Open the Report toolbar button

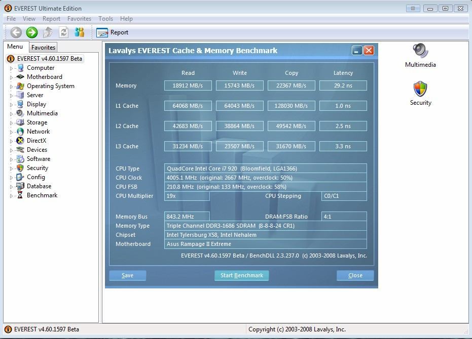[x=112, y=32]
